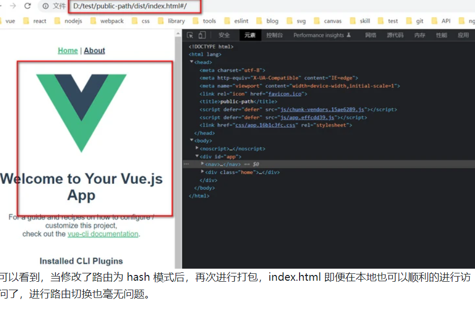Screen dimensions: 475x309
Task: Click the About navigation link
Action: tap(94, 51)
